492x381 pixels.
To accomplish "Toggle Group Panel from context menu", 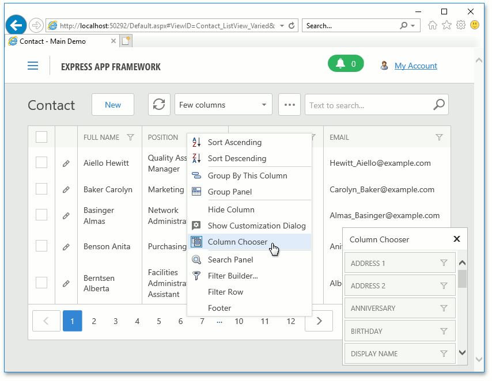I will coord(249,192).
